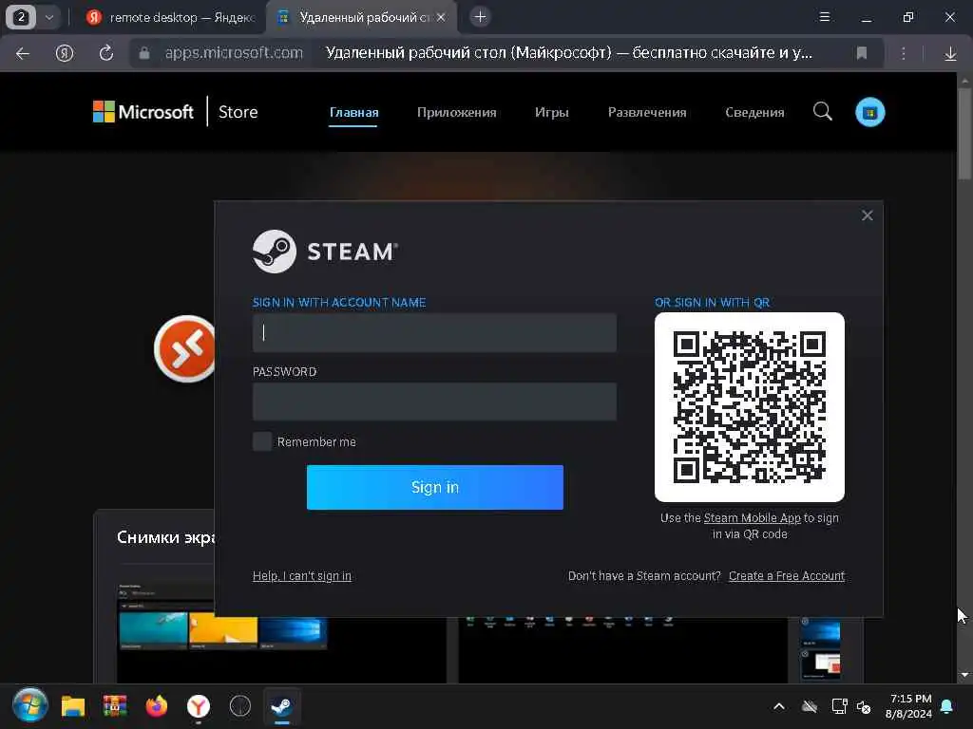Show hidden system tray icons
973x729 pixels.
pyautogui.click(x=779, y=706)
